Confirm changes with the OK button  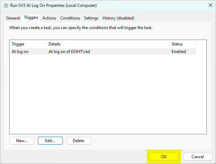pyautogui.click(x=164, y=156)
